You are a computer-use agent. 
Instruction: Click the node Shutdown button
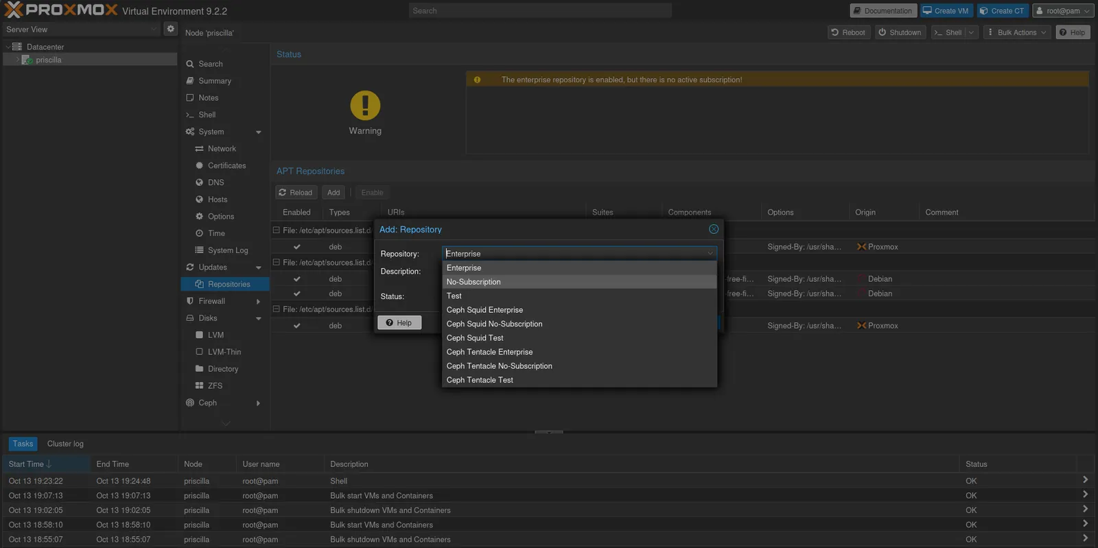click(900, 32)
